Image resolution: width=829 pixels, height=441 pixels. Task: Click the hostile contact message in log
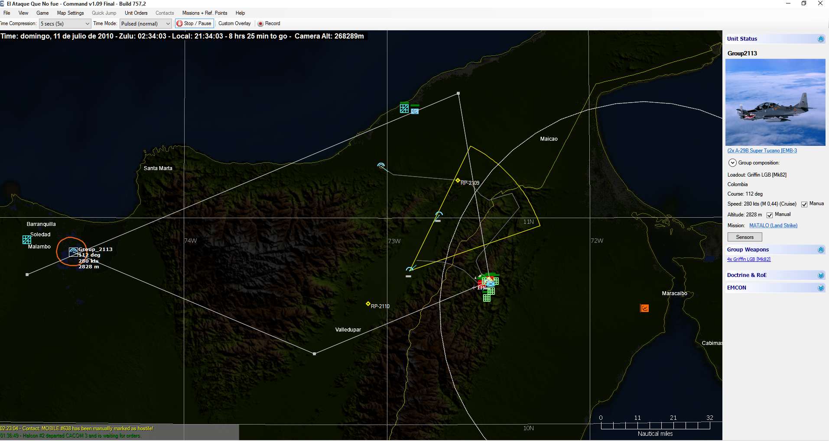click(77, 428)
